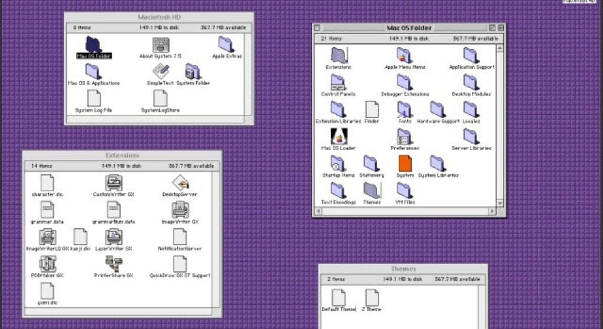
Task: Select the Apple Extras folder
Action: 227,45
